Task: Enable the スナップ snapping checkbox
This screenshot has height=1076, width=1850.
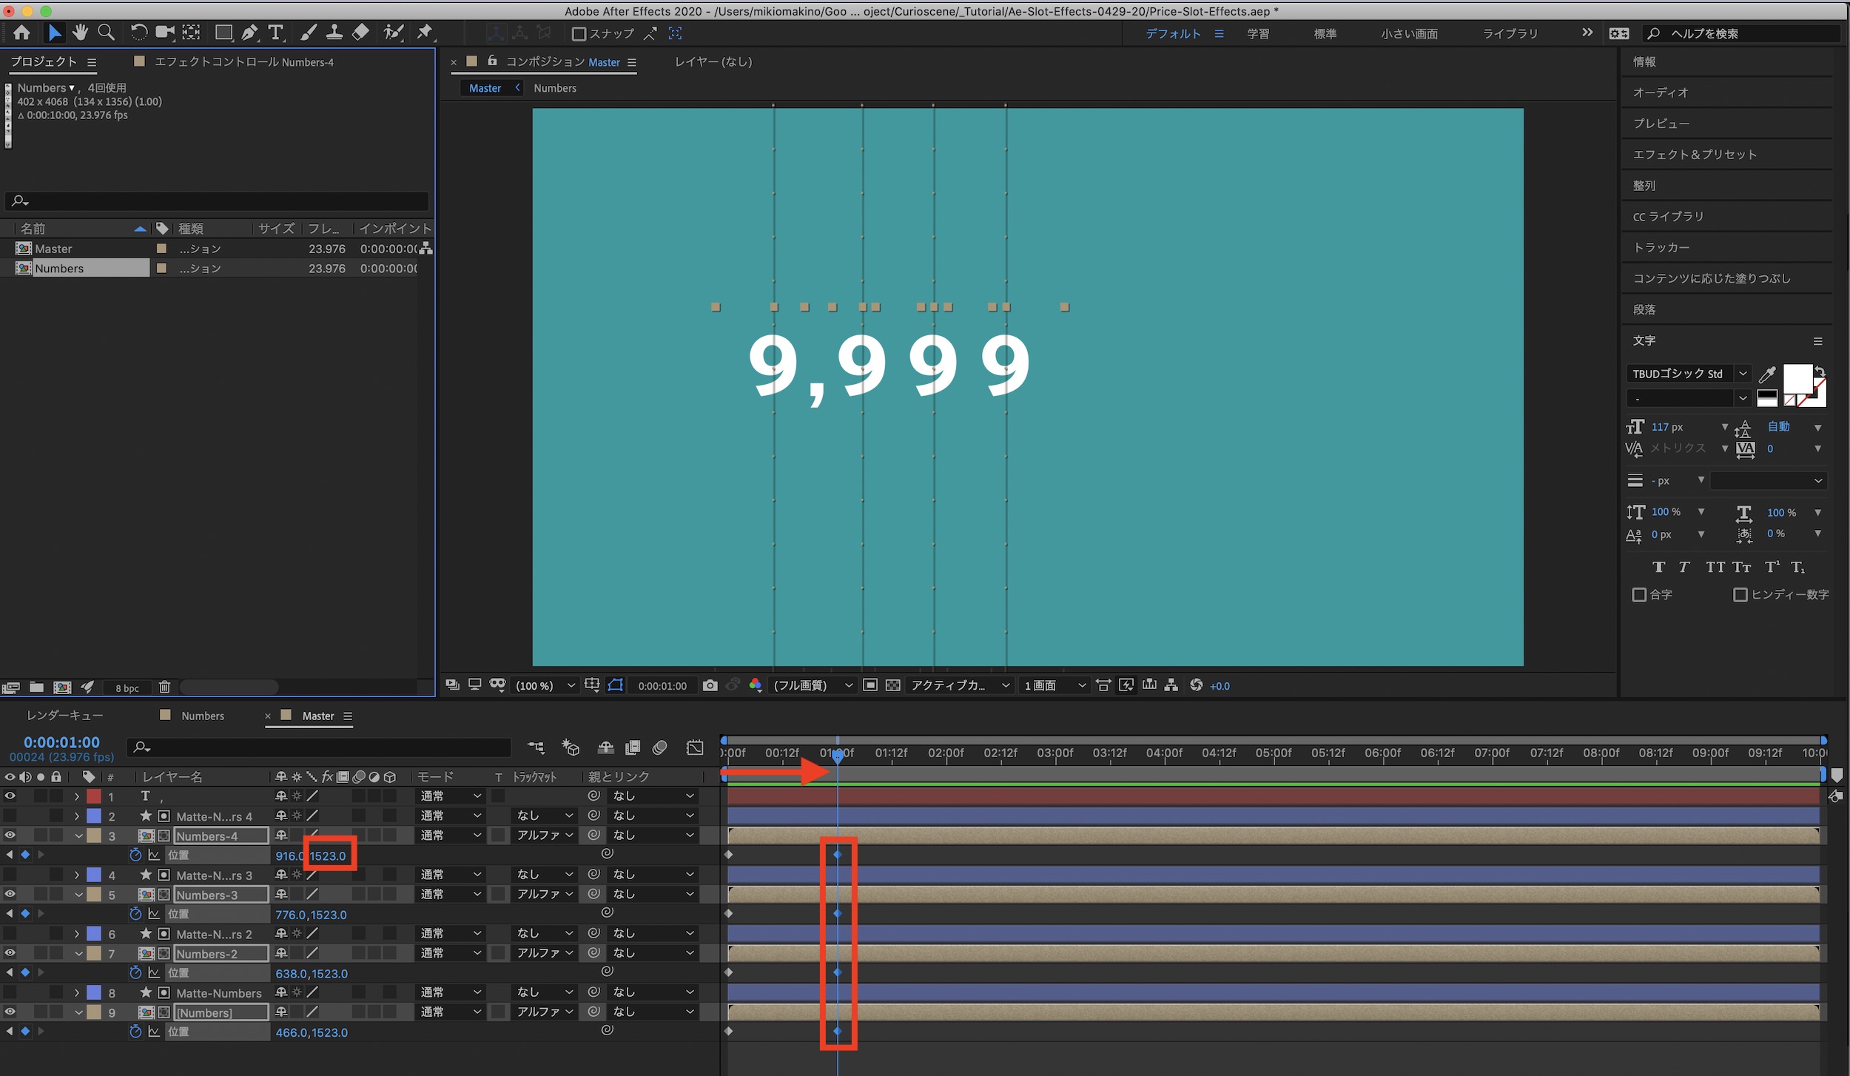Action: 579,34
